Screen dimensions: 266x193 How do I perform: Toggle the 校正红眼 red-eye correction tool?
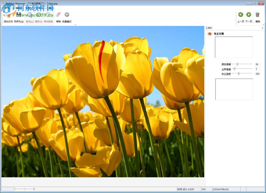[x=210, y=34]
